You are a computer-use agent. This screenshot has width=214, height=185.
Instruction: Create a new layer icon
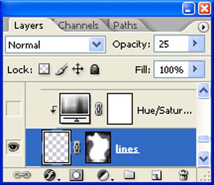coord(156,175)
